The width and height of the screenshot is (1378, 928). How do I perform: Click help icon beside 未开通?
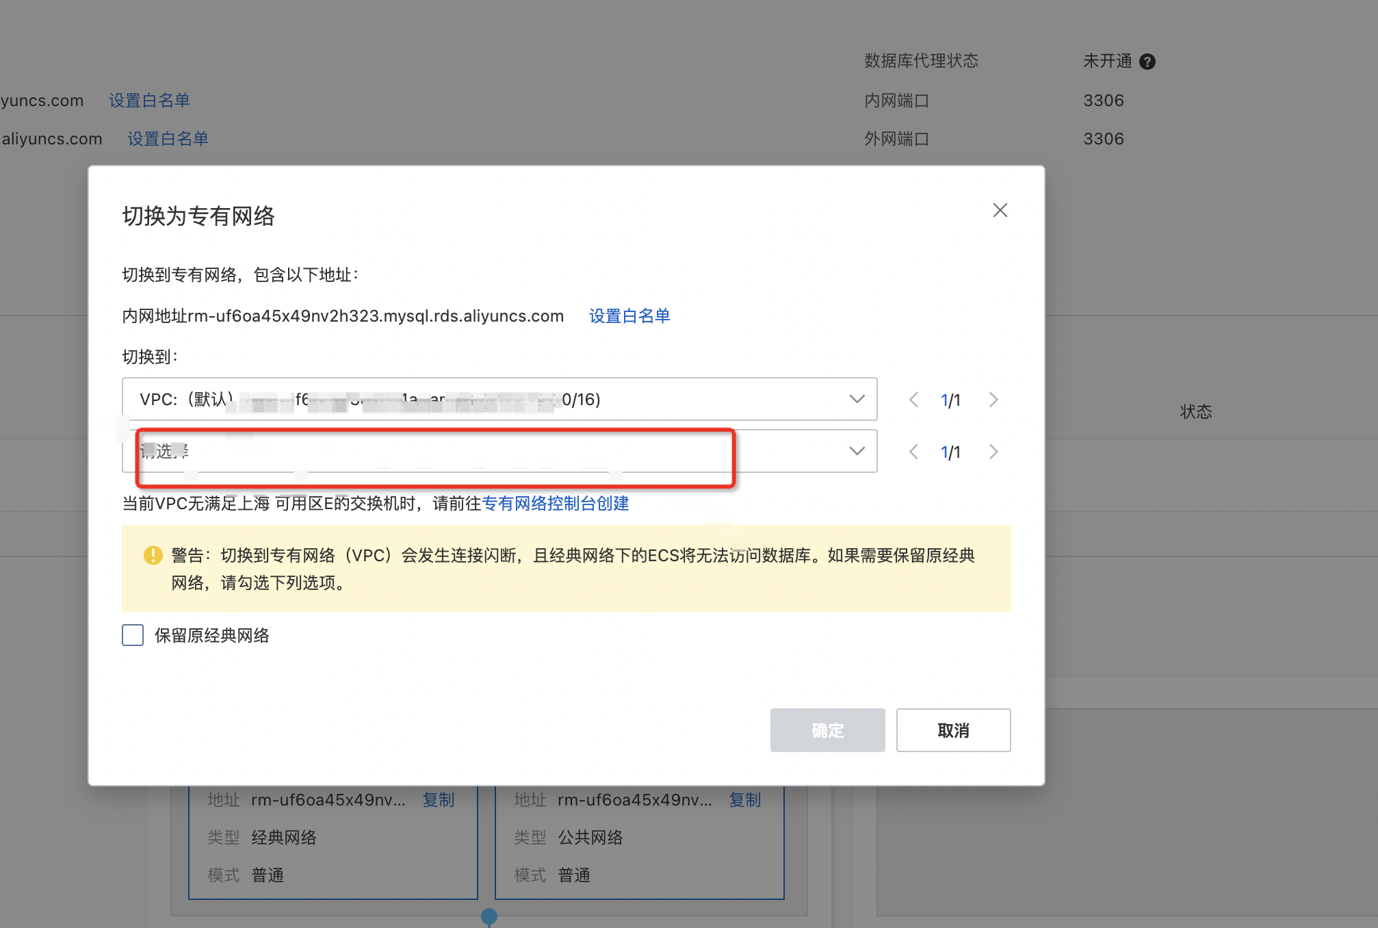1147,62
